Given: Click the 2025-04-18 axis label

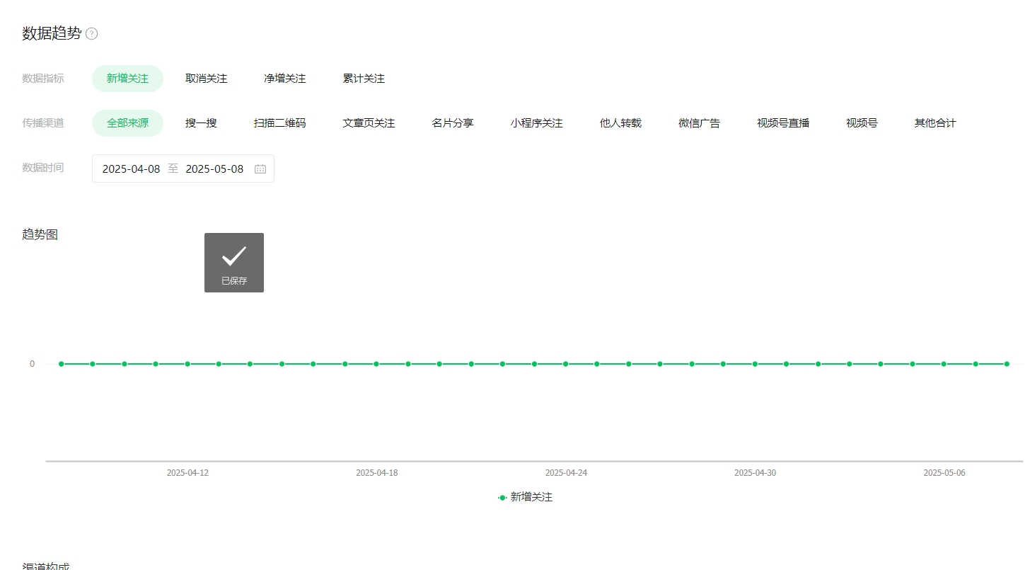Looking at the screenshot, I should click(x=376, y=473).
